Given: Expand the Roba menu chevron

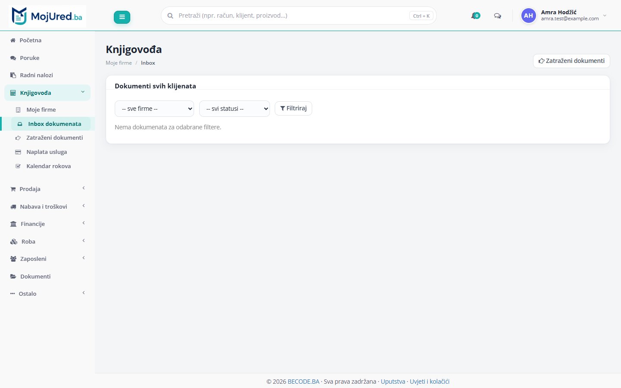Looking at the screenshot, I should [x=84, y=241].
